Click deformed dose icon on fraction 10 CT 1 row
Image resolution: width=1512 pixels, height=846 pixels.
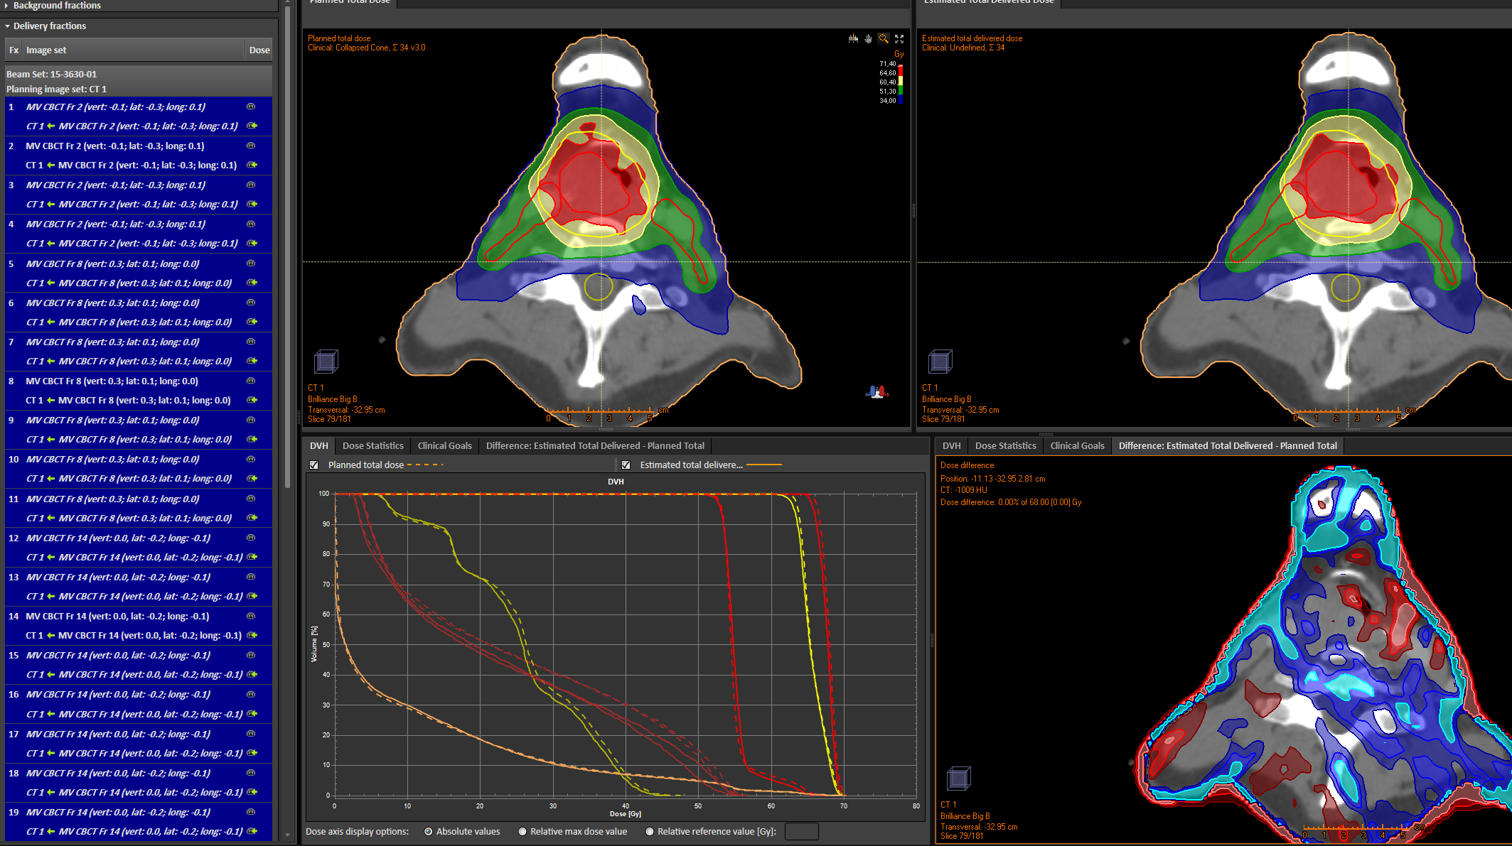pyautogui.click(x=252, y=478)
